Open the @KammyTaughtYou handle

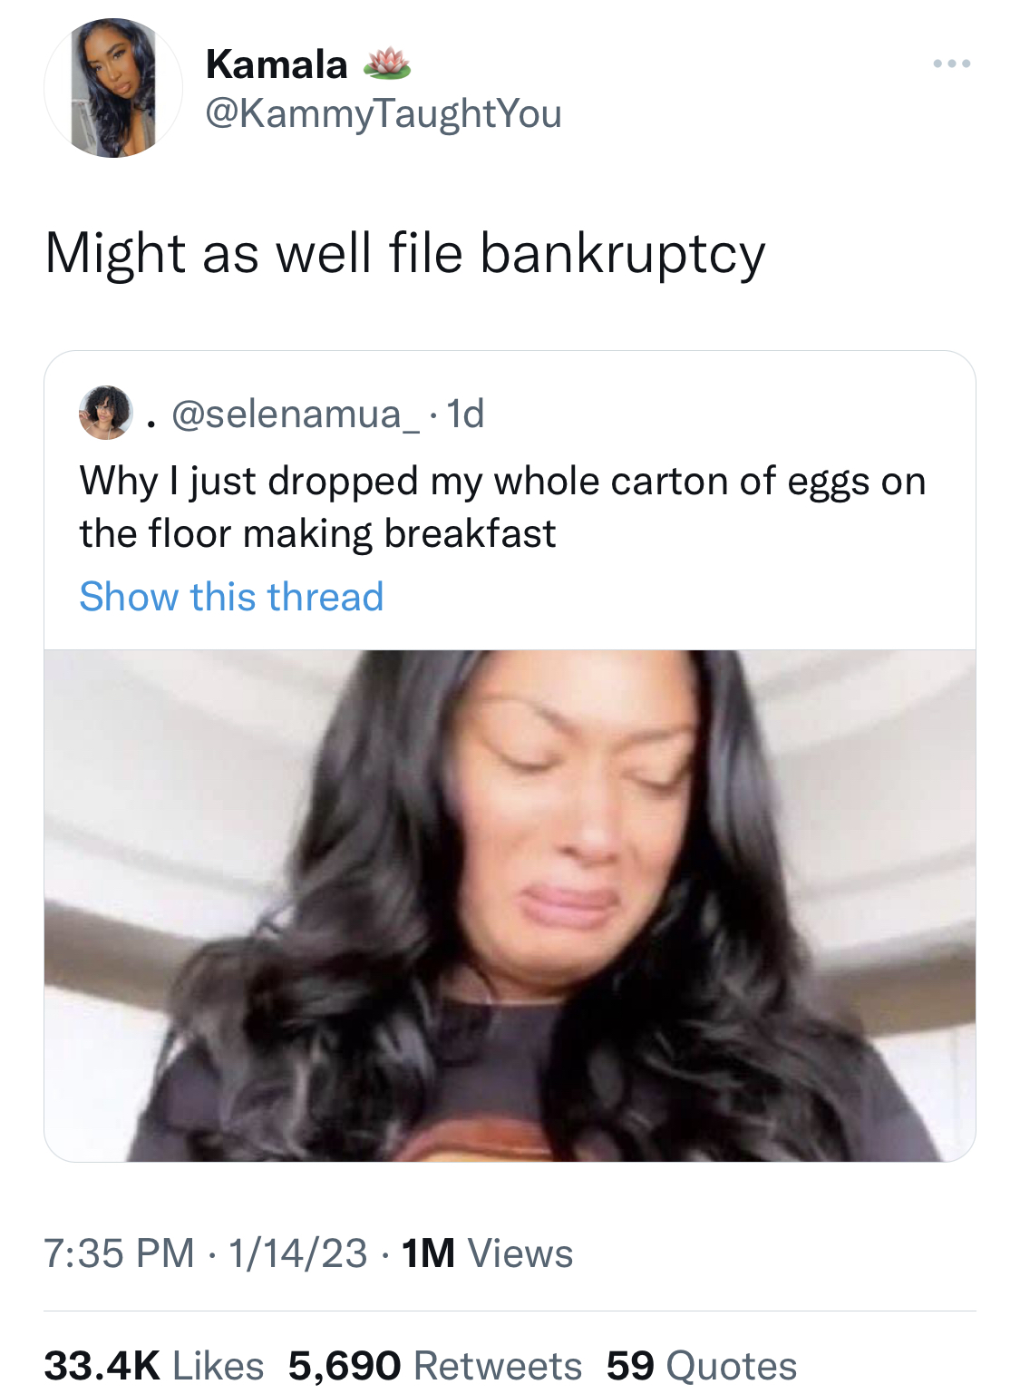384,114
